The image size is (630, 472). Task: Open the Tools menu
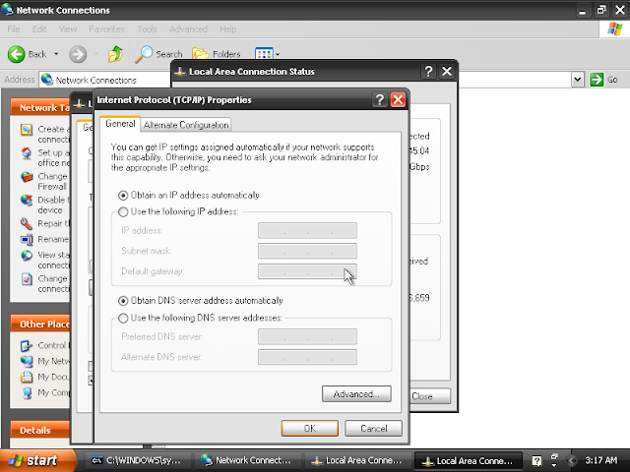point(147,29)
